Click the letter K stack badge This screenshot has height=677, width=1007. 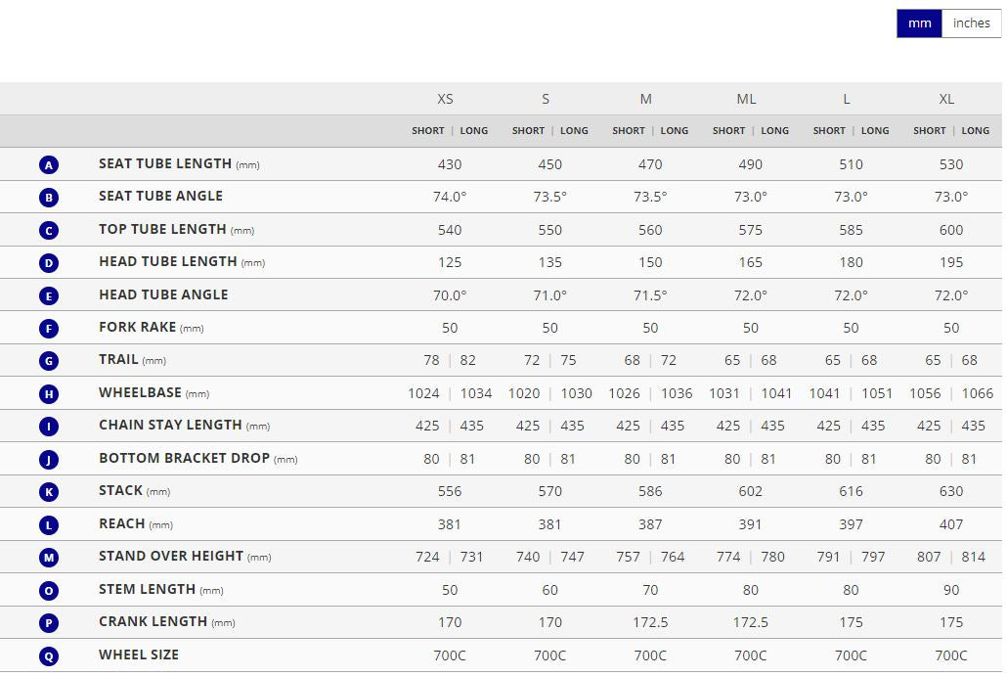click(x=50, y=492)
